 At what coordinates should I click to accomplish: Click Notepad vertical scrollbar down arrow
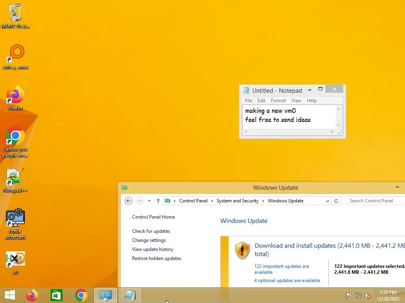[339, 125]
